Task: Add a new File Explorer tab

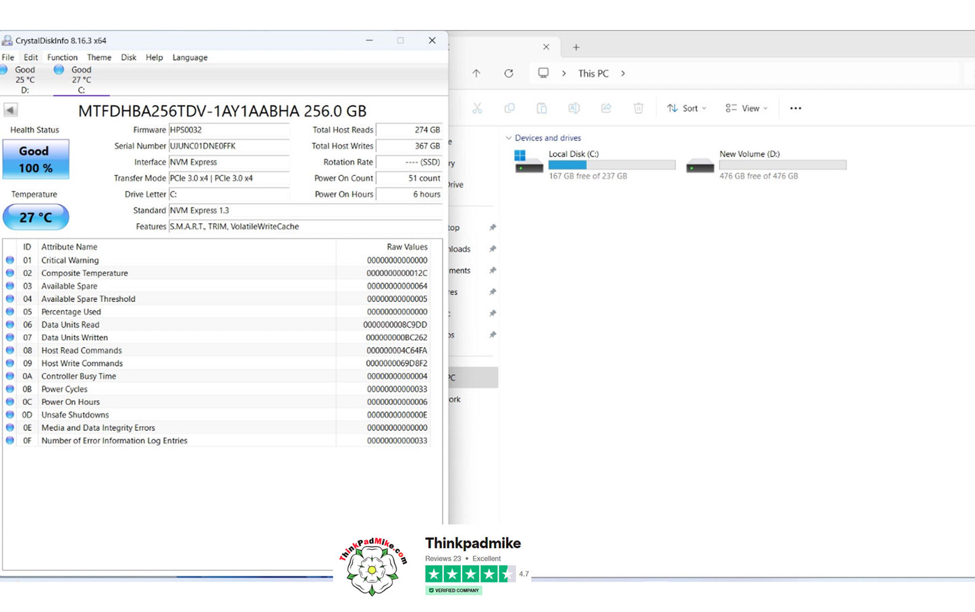Action: (x=576, y=47)
